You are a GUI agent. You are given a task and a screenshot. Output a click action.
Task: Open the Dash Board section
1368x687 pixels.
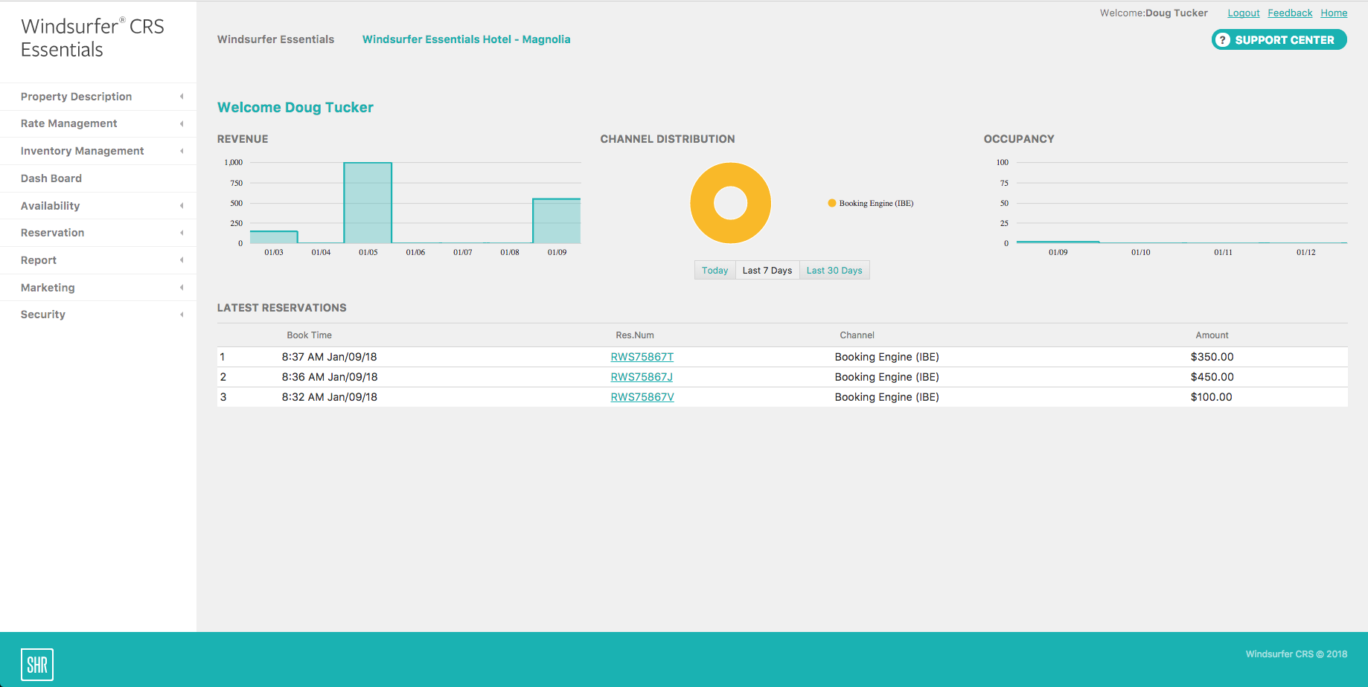pyautogui.click(x=51, y=178)
